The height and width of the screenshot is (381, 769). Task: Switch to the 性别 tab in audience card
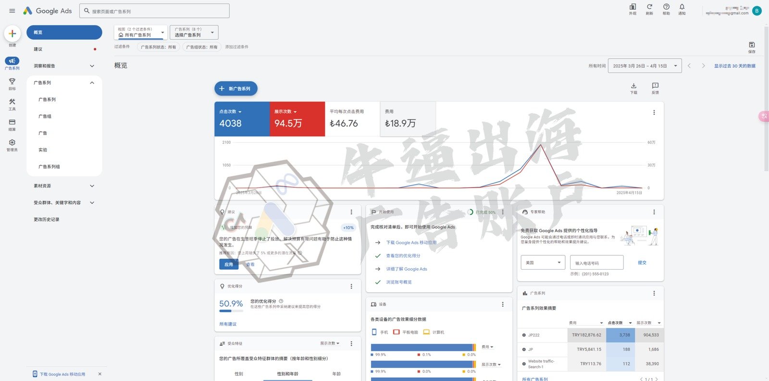pos(239,373)
